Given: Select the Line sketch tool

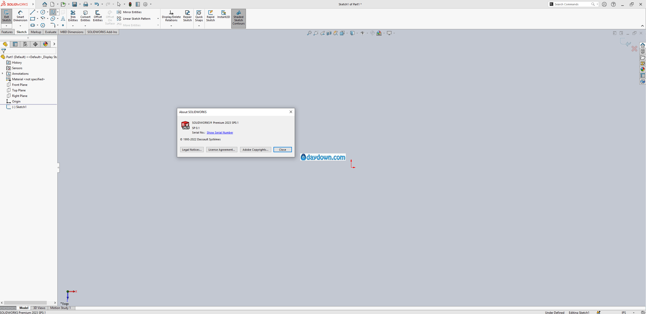Looking at the screenshot, I should tap(32, 12).
